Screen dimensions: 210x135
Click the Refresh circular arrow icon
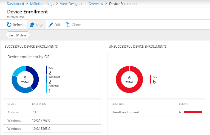coord(9,25)
